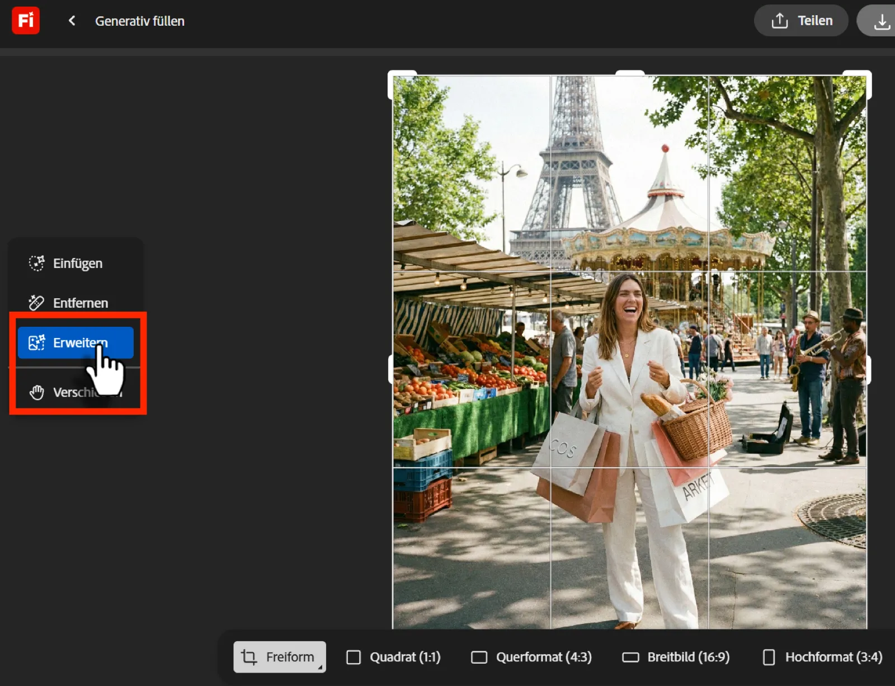Click the download icon button
This screenshot has height=686, width=895.
point(881,21)
